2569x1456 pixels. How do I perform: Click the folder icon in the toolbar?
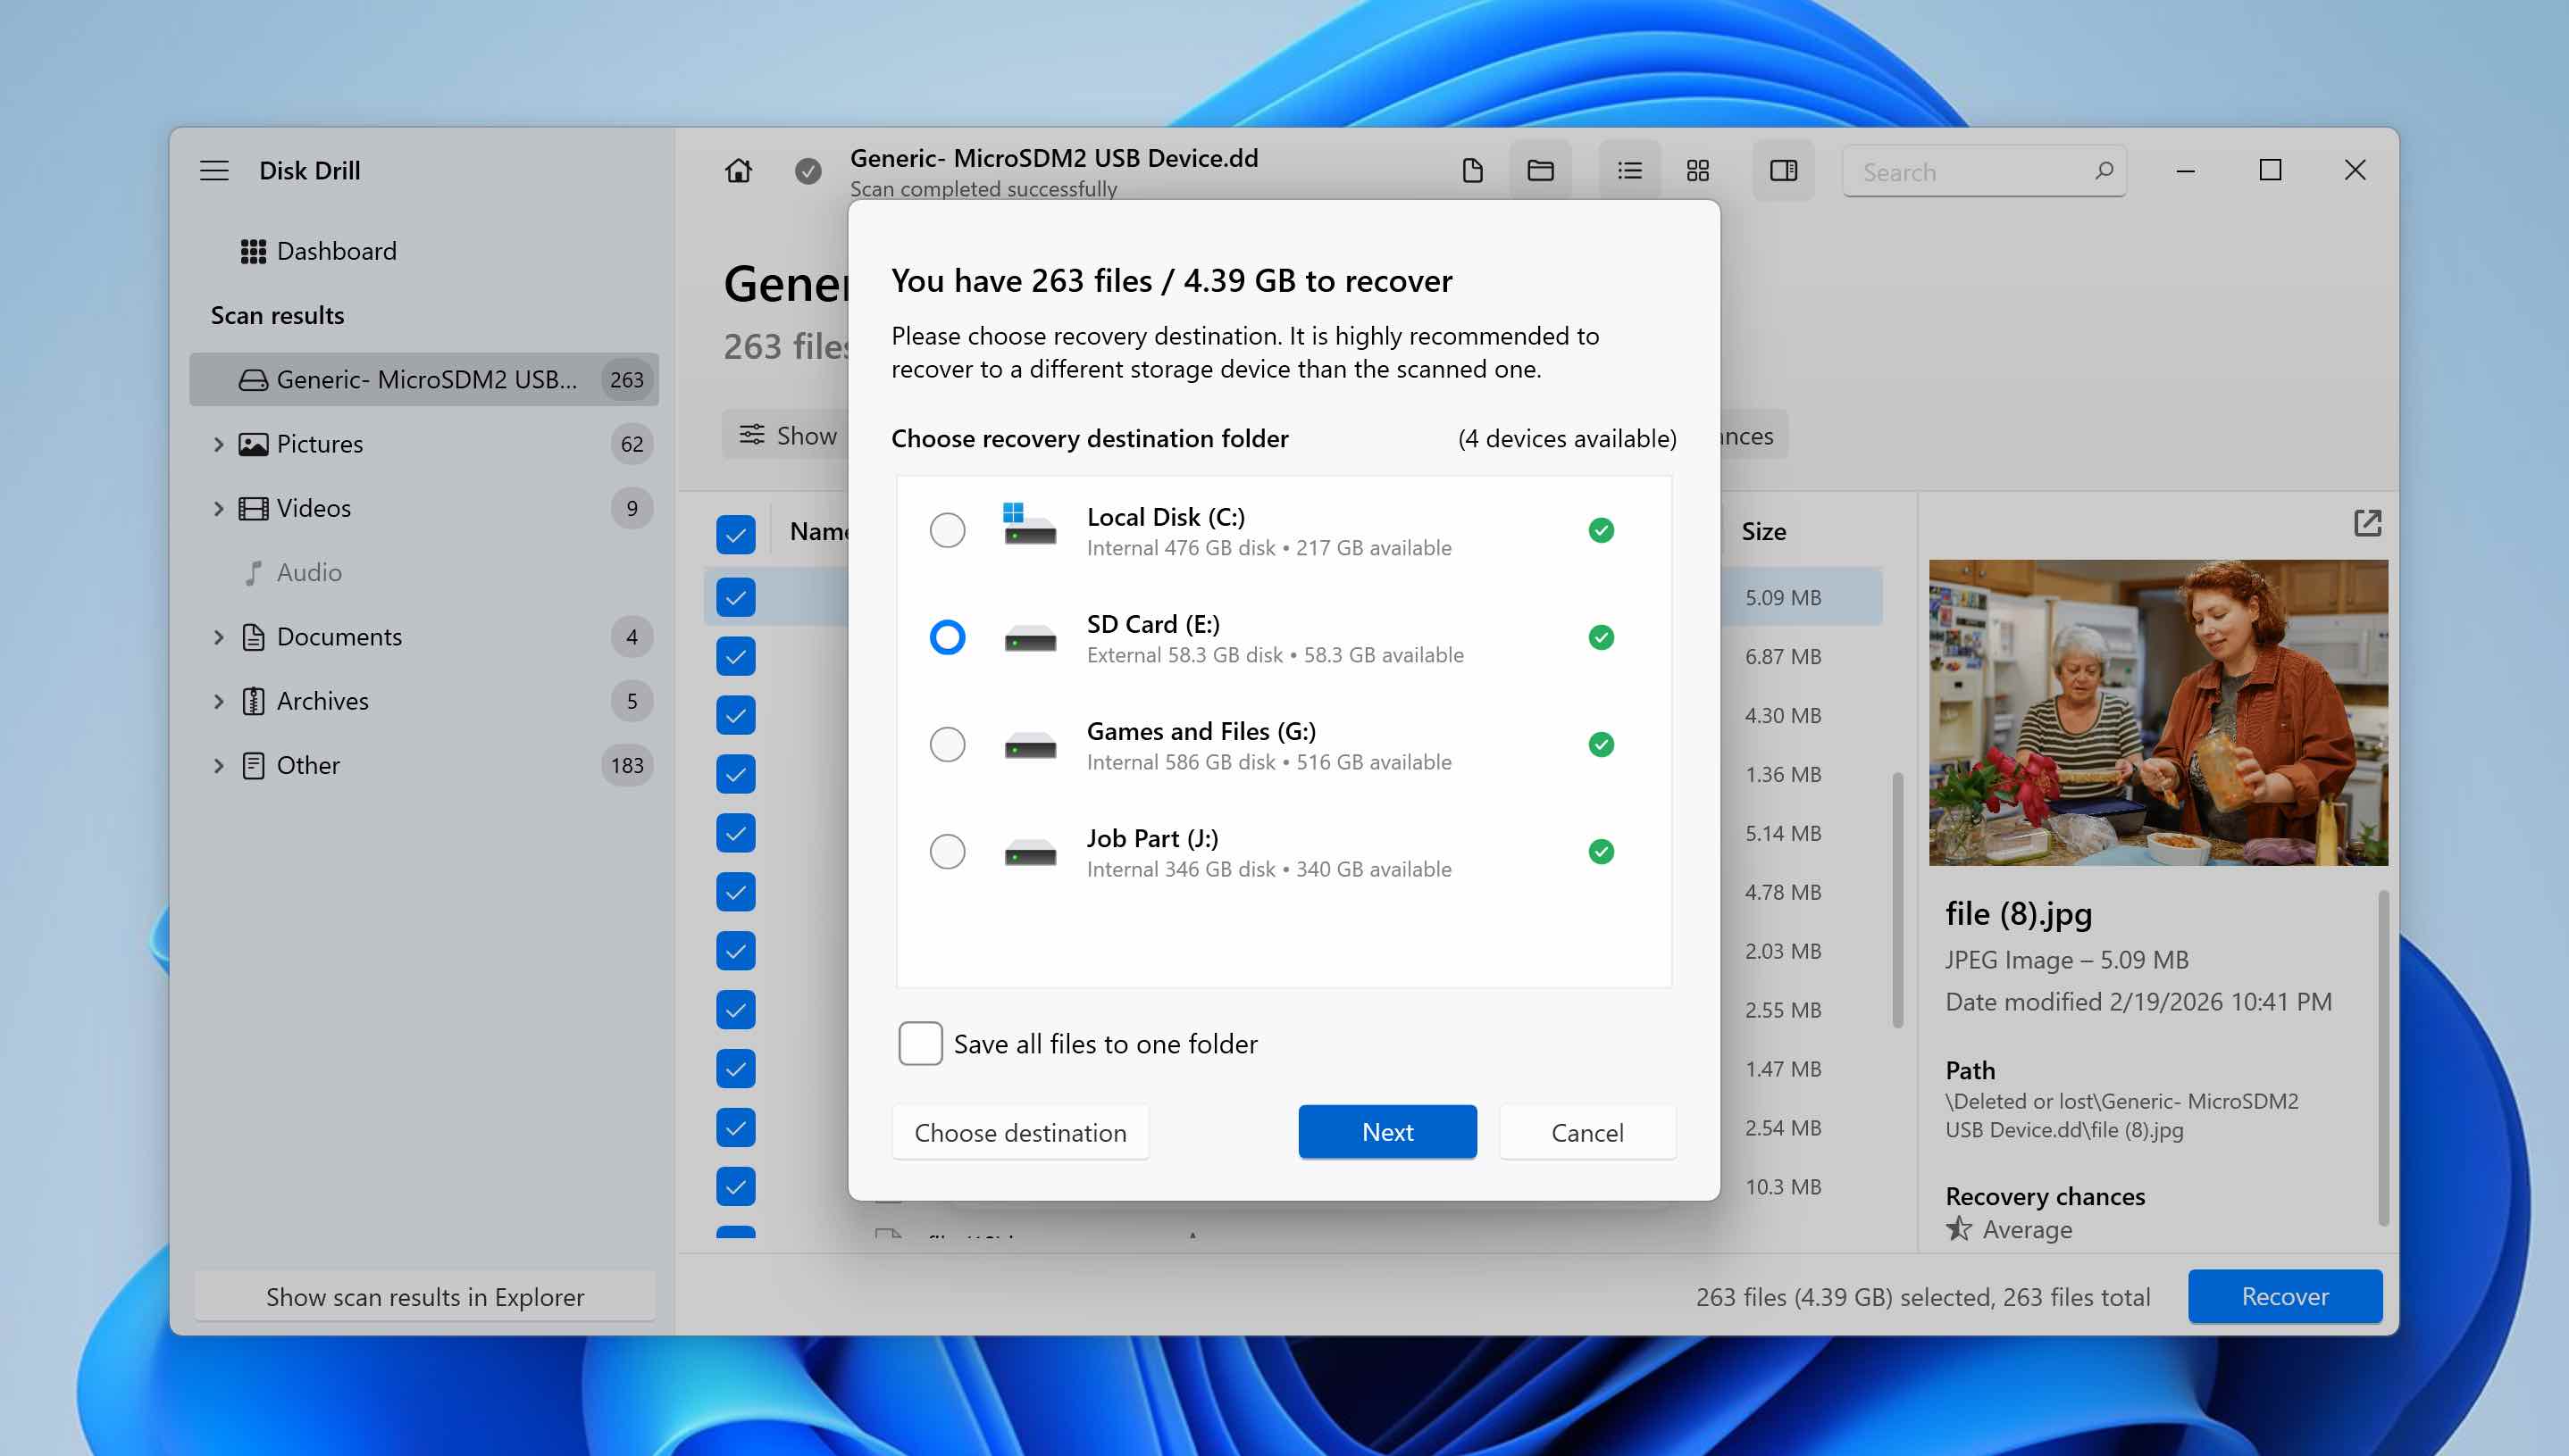coord(1540,170)
